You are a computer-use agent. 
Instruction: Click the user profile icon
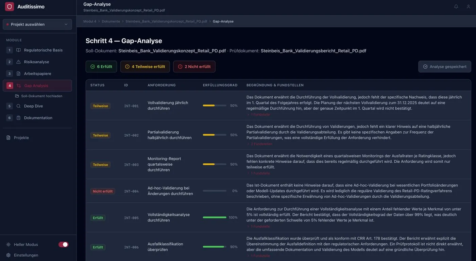tap(468, 6)
